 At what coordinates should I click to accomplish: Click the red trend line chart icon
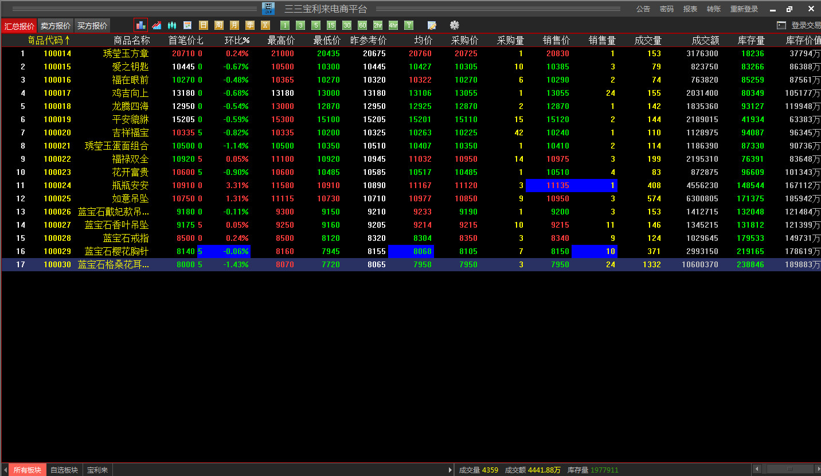pos(156,25)
